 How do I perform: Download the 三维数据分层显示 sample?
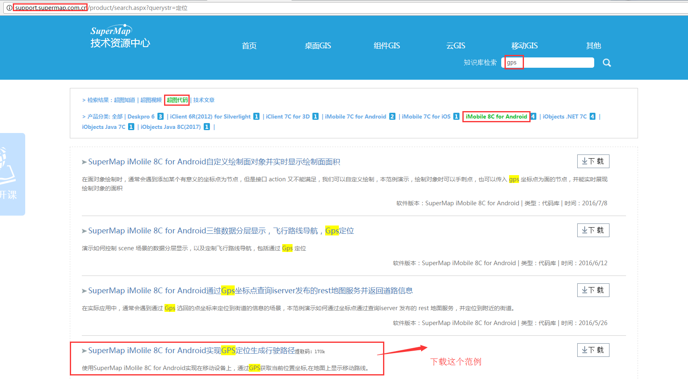tap(593, 230)
